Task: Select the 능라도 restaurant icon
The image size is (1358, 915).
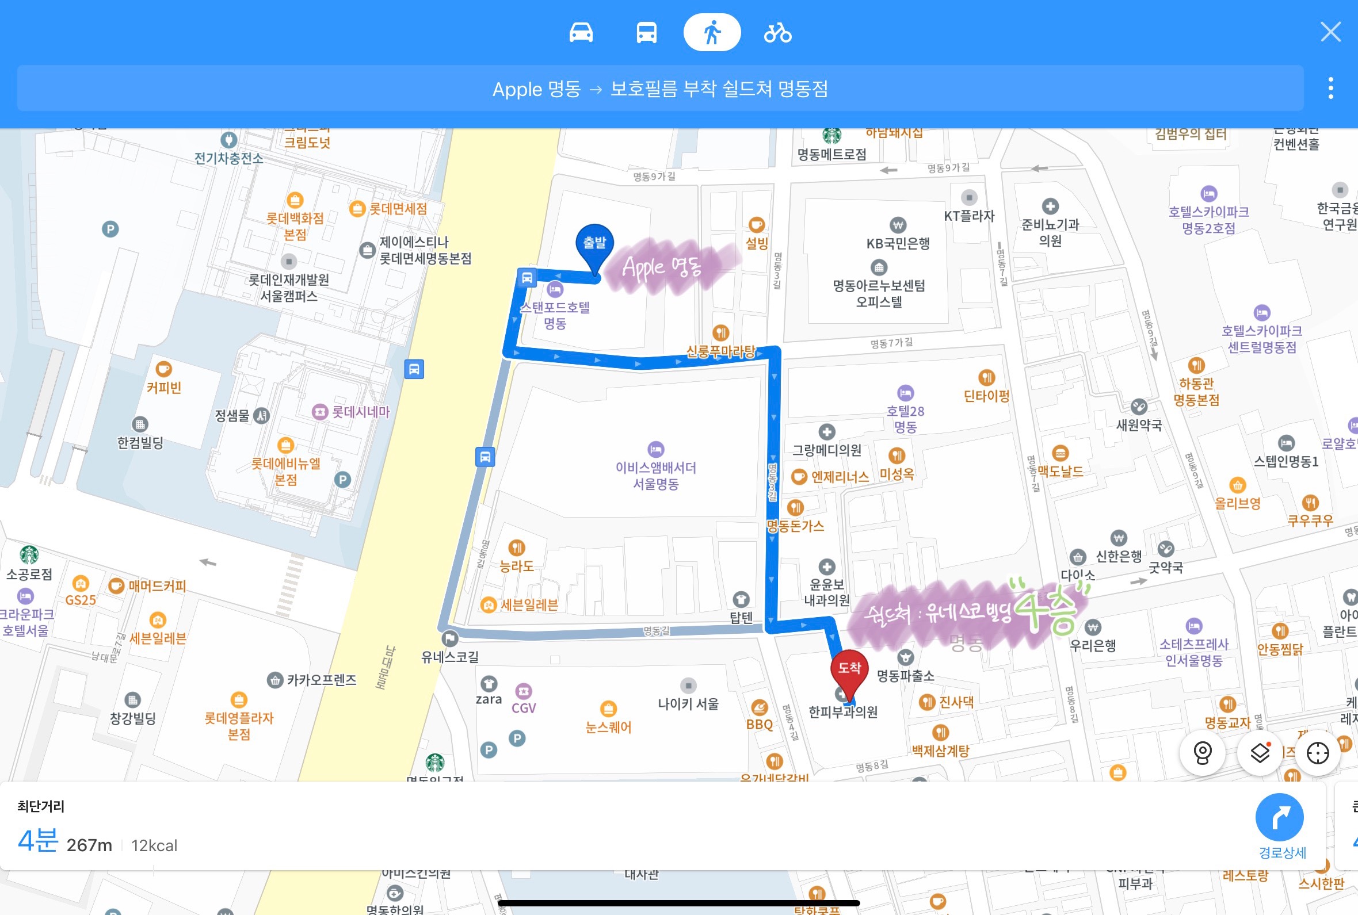Action: 517,548
